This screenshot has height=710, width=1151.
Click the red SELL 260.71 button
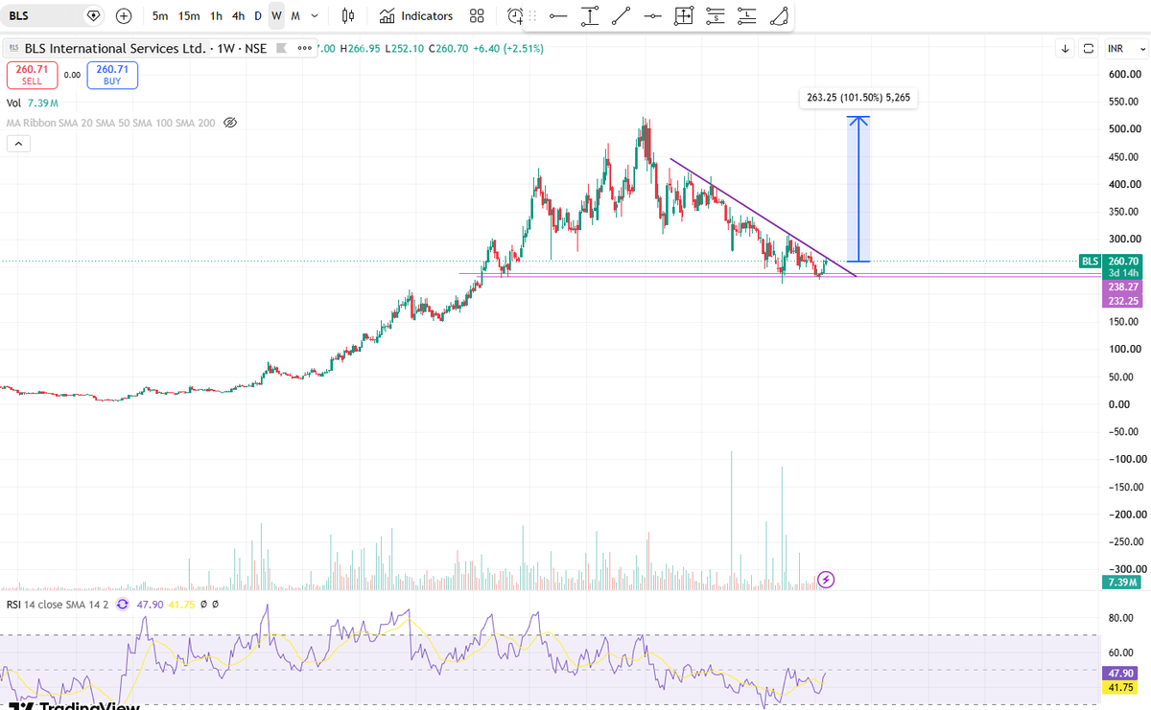point(32,75)
